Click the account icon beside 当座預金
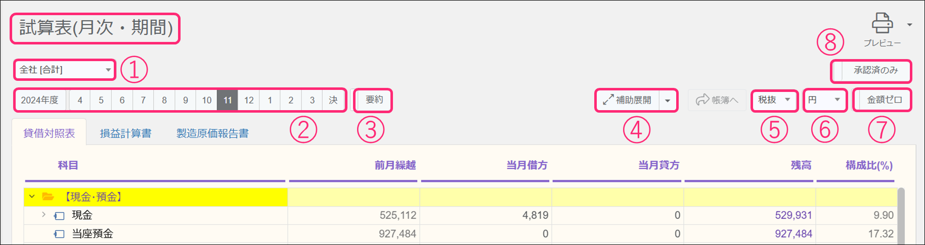 (60, 234)
